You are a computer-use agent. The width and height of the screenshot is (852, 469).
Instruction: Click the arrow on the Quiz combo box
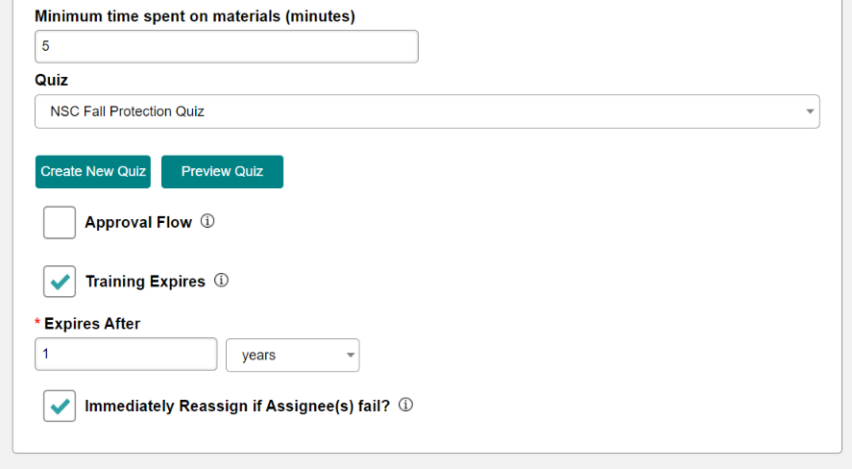pos(810,111)
